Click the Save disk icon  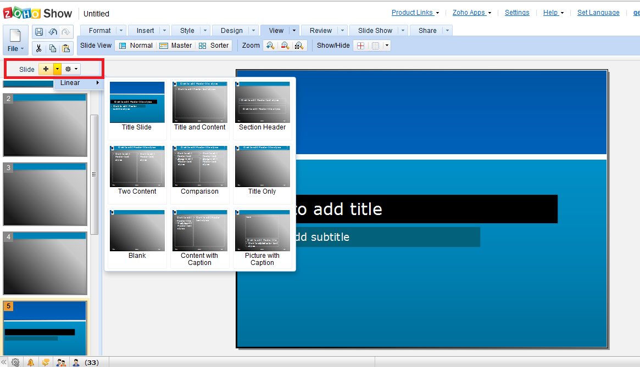tap(39, 32)
